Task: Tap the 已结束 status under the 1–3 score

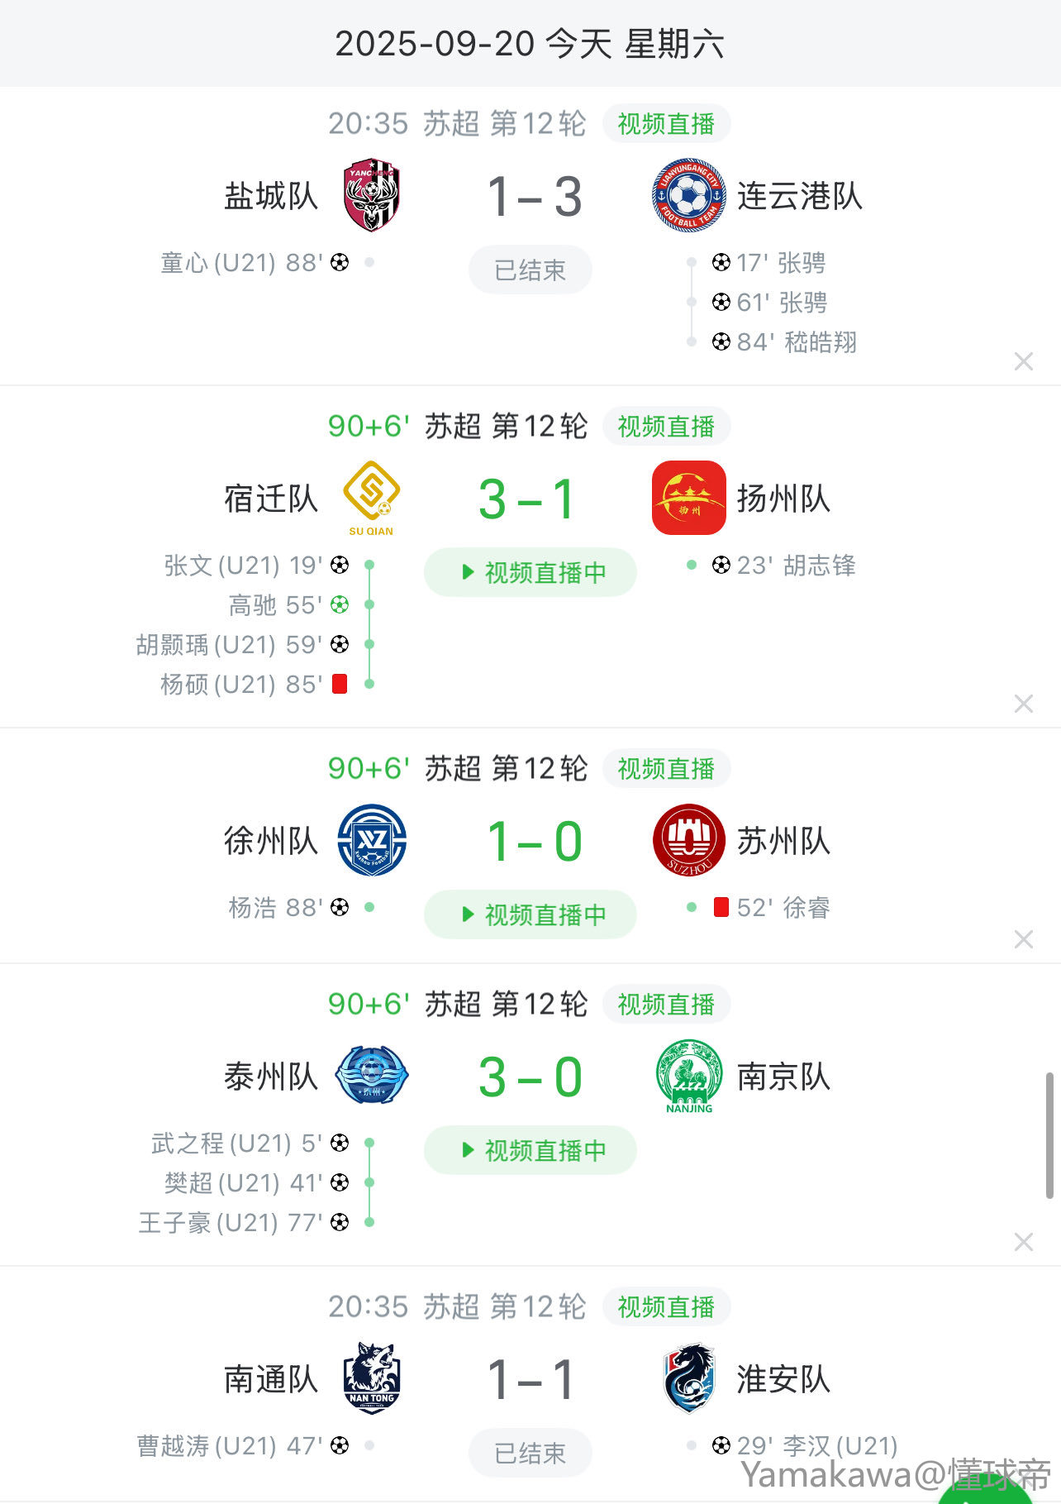Action: (530, 270)
